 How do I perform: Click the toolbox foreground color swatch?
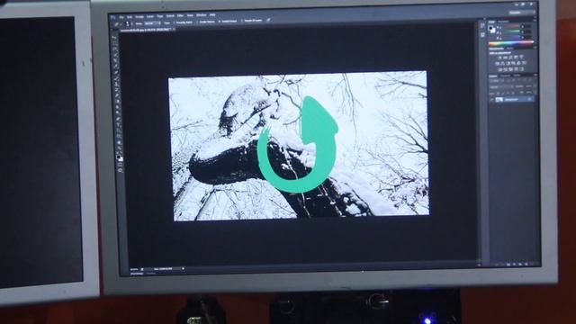(x=119, y=157)
